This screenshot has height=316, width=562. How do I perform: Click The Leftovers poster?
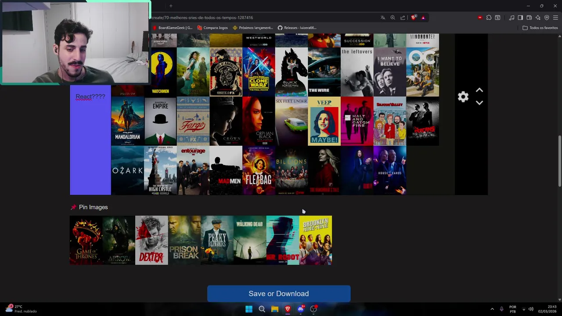pyautogui.click(x=357, y=72)
